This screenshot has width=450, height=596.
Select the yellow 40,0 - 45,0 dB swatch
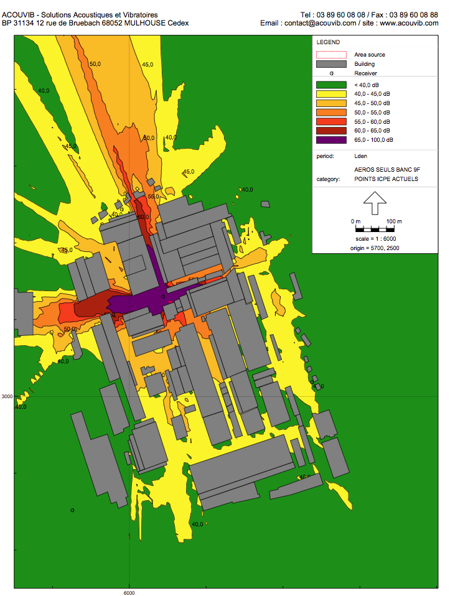tap(331, 94)
